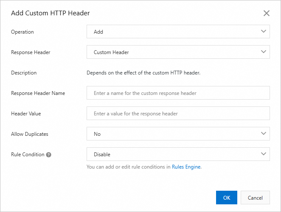Close the Add Custom HTTP Header dialog
Viewport: 281px width, 212px height.
[267, 13]
